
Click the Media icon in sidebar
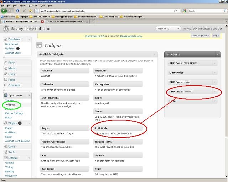[x=6, y=68]
